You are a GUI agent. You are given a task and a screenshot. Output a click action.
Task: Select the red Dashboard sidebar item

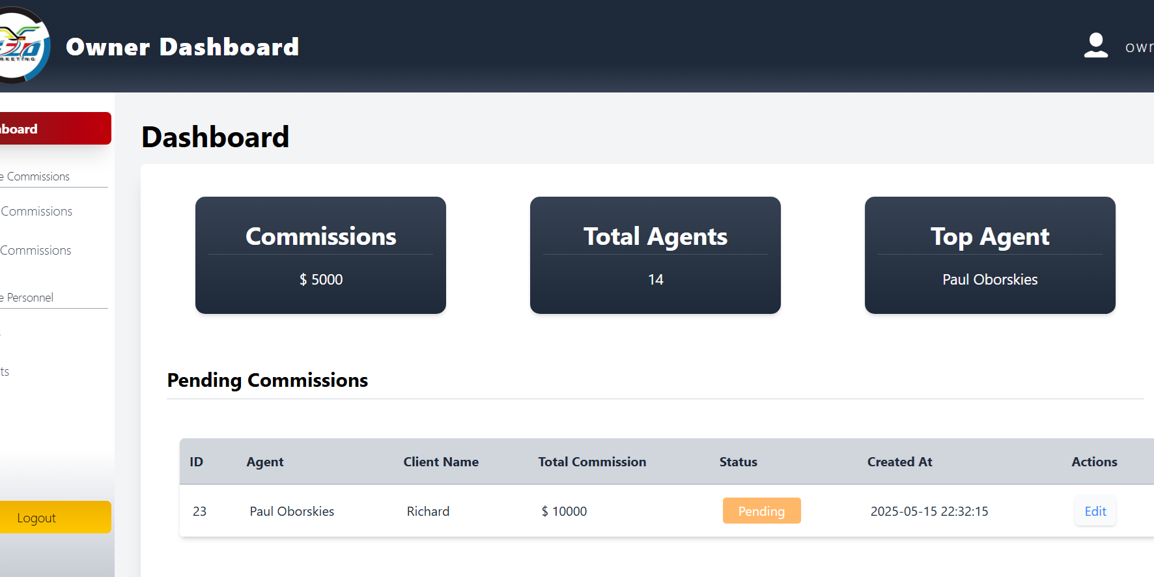coord(55,128)
